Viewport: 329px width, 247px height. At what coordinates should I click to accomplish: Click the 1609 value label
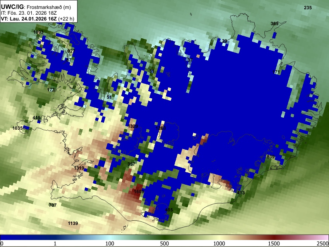pyautogui.click(x=139, y=192)
